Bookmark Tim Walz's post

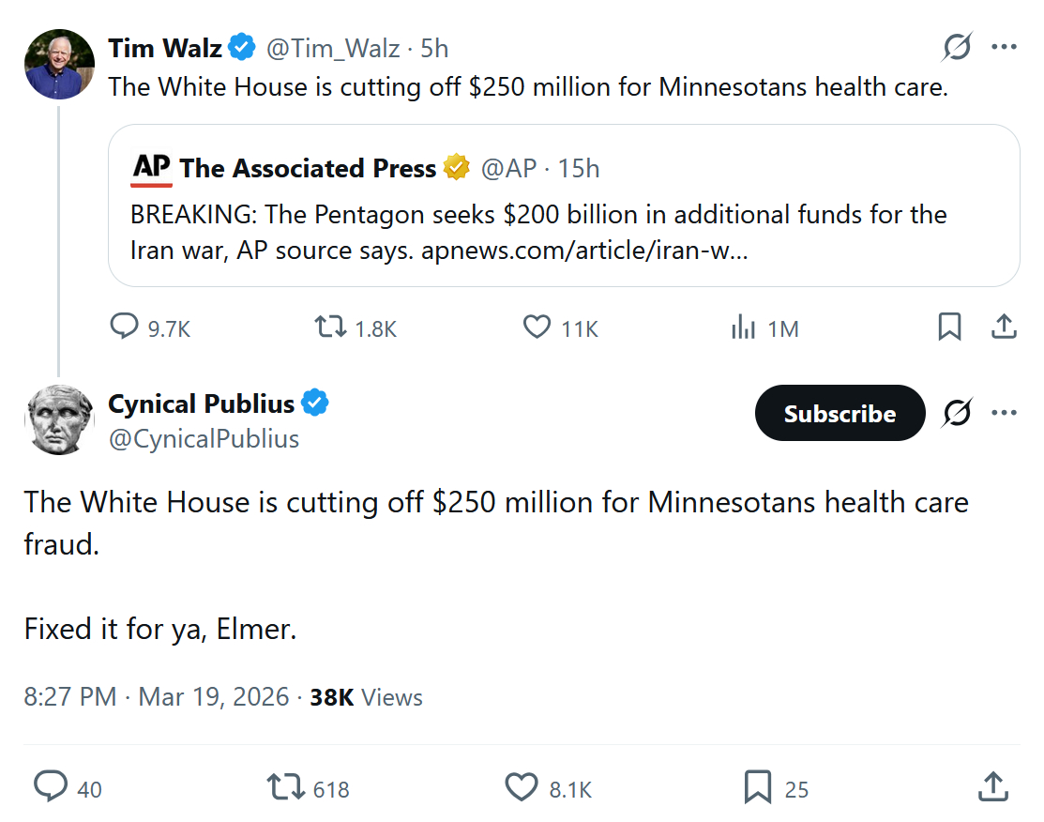click(949, 327)
